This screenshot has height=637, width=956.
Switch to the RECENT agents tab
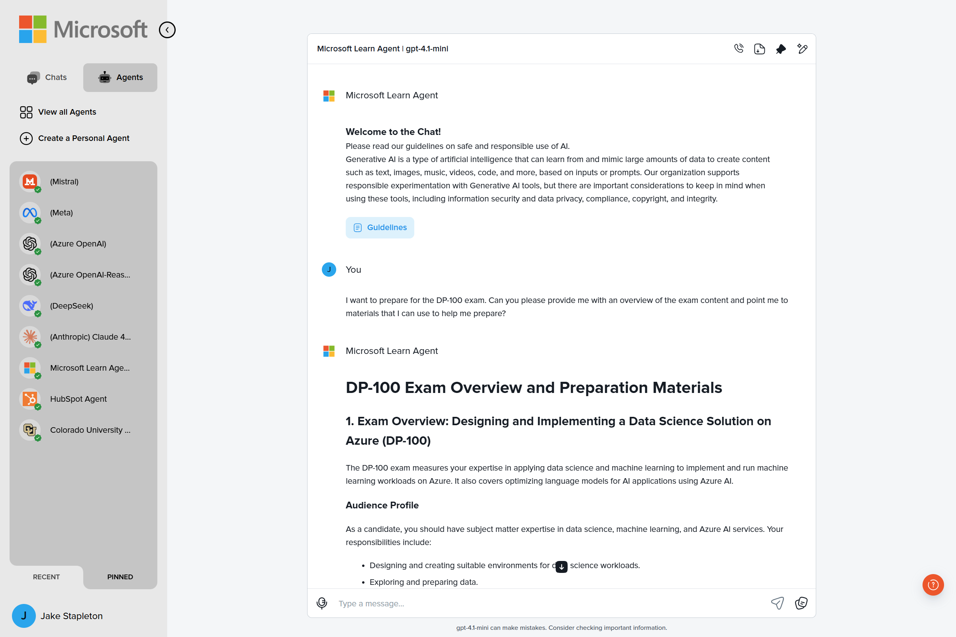coord(46,577)
